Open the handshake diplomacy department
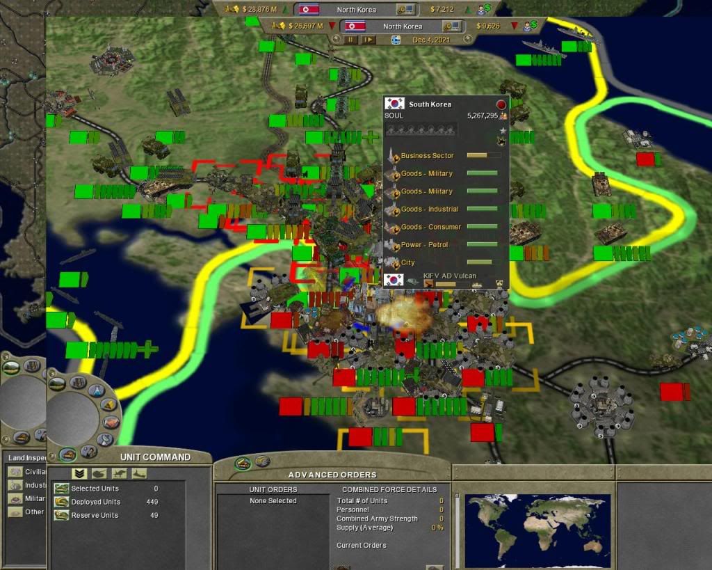Viewport: 712px width, 570px height. pyautogui.click(x=111, y=422)
